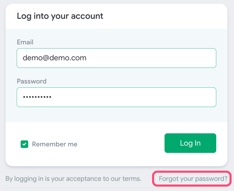The height and width of the screenshot is (191, 234).
Task: Click the 'Log into your account' heading
Action: [x=60, y=16]
